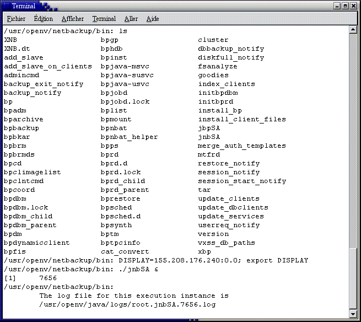Click the ./jnbSA & command
This screenshot has height=322, width=361.
click(x=138, y=270)
